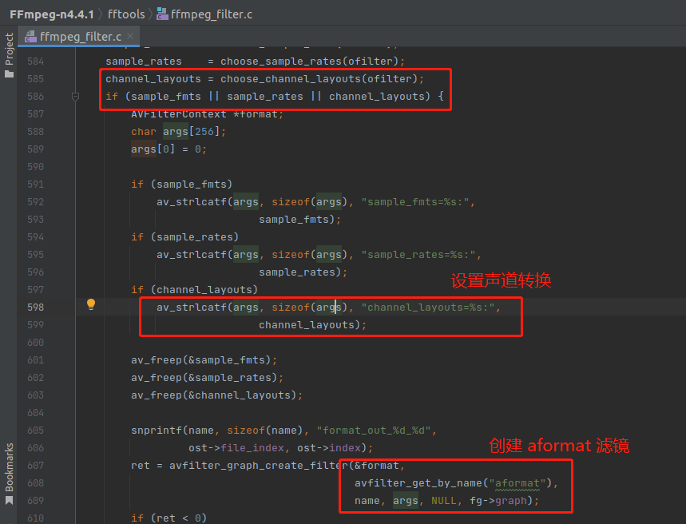Click the bookmark icon in left strip
Image resolution: width=686 pixels, height=524 pixels.
9,501
